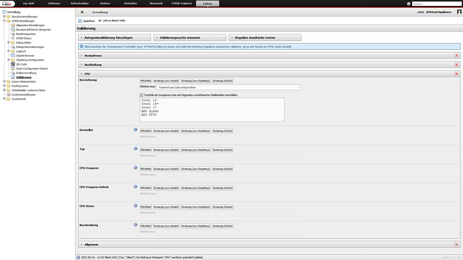Image resolution: width=463 pixels, height=260 pixels.
Task: Click Reguläre Ausdrücke testen button
Action: pos(265,37)
